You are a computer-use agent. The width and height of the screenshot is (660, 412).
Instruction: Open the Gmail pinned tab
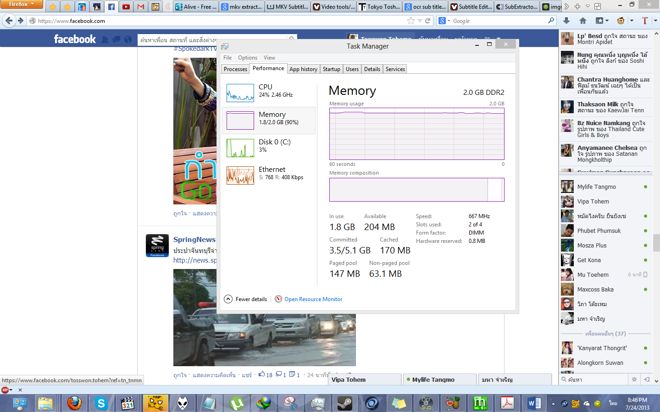[x=141, y=7]
